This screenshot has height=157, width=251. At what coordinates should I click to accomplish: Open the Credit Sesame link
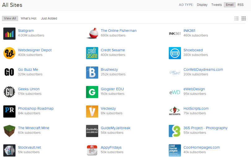(113, 50)
